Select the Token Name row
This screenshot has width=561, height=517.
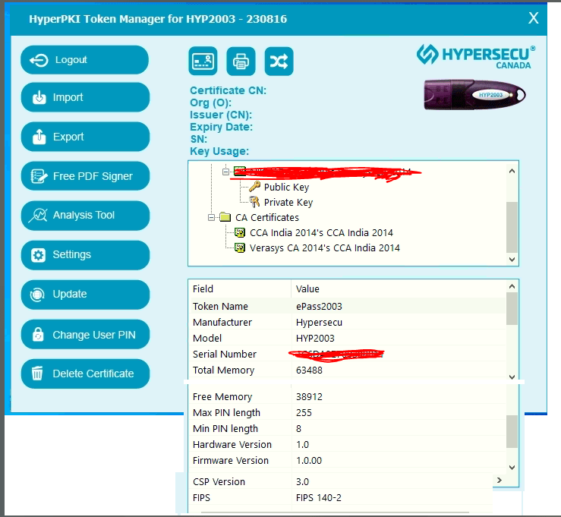[348, 306]
